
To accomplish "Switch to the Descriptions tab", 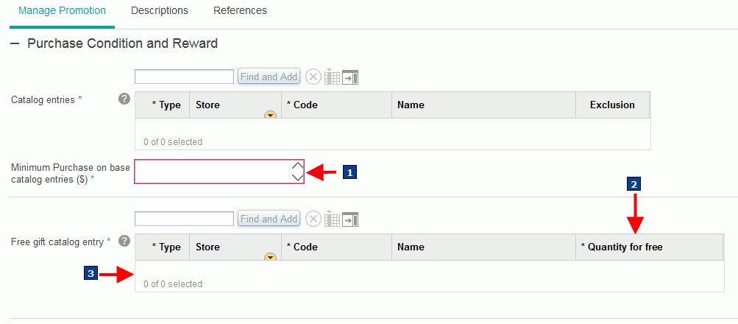I will pos(160,11).
